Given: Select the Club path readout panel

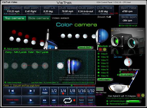Looking at the screenshot, I should [x=86, y=10].
